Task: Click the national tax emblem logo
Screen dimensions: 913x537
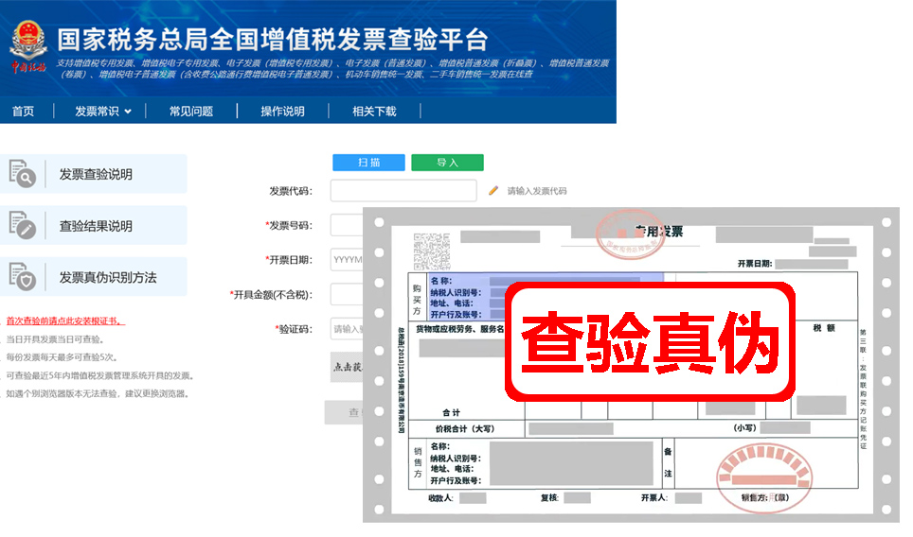Action: pos(28,46)
